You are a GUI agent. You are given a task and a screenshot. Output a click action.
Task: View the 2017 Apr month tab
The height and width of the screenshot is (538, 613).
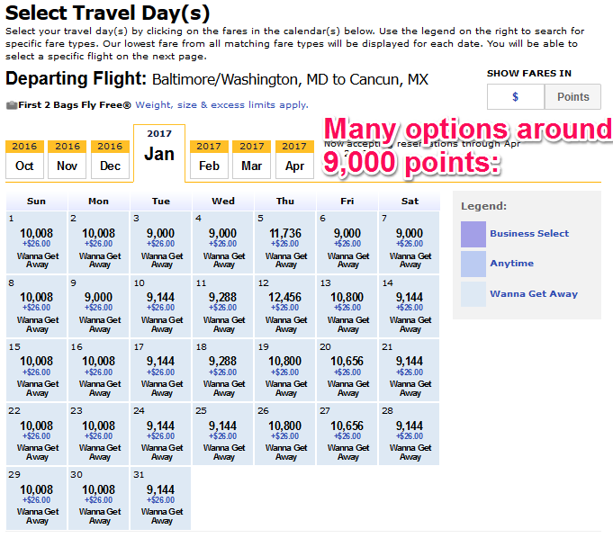pos(294,159)
